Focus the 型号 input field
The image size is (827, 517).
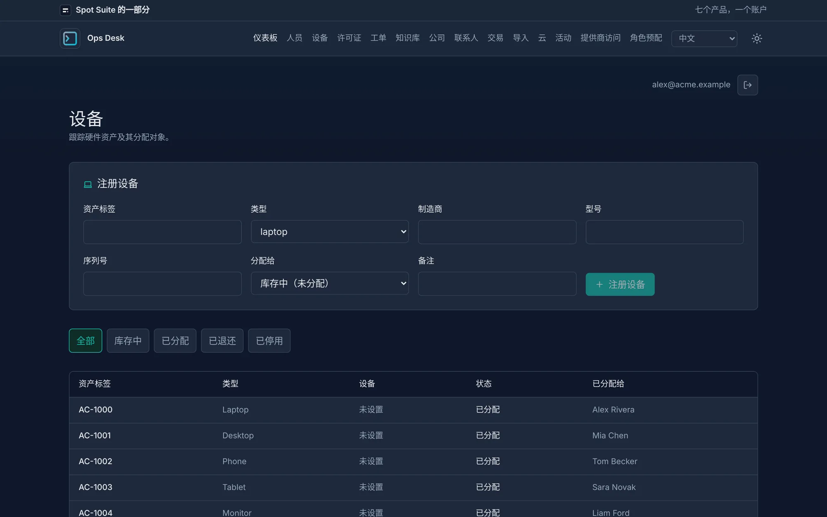click(664, 232)
